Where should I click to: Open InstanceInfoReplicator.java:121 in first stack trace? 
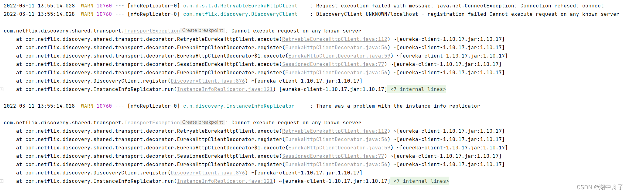point(225,89)
